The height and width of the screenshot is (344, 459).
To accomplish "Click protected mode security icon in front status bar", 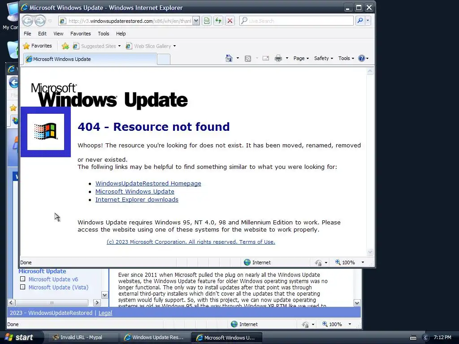I will pos(319,262).
